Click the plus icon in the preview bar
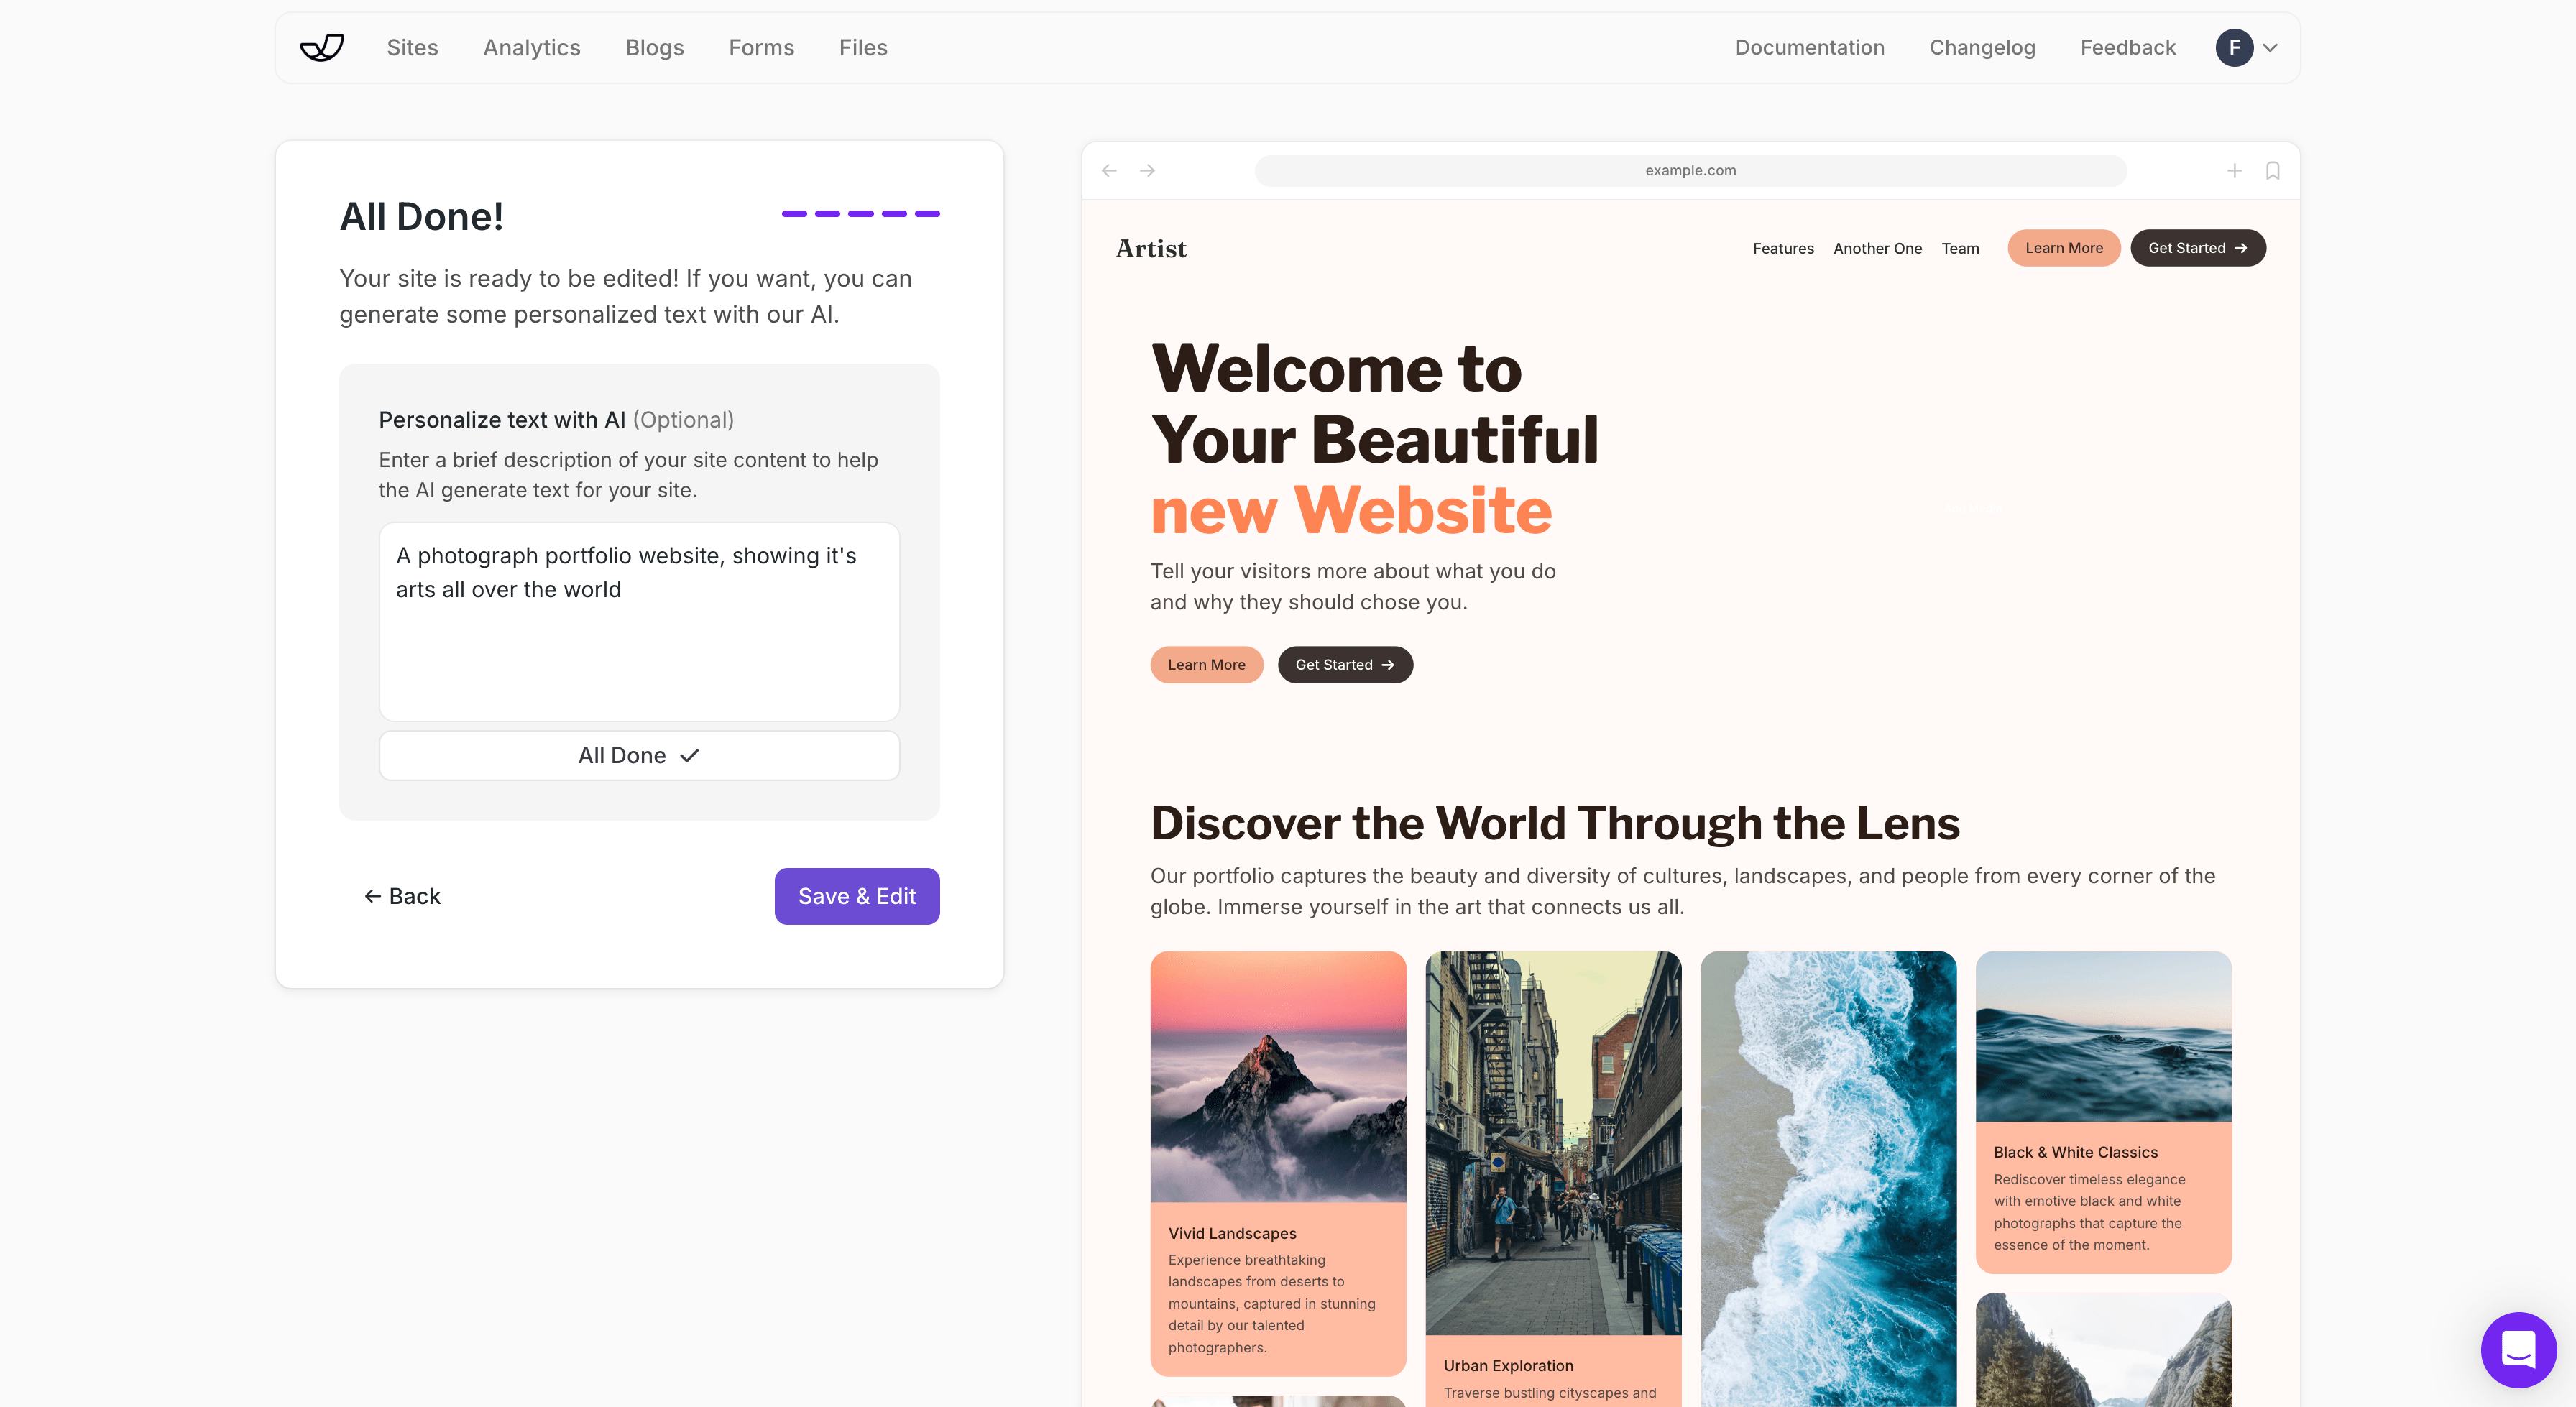The width and height of the screenshot is (2576, 1407). pyautogui.click(x=2234, y=171)
